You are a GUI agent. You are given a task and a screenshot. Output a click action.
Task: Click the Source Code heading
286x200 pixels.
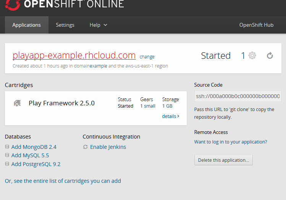[x=208, y=85]
